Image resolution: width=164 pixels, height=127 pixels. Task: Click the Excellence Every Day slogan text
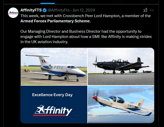coord(52,95)
